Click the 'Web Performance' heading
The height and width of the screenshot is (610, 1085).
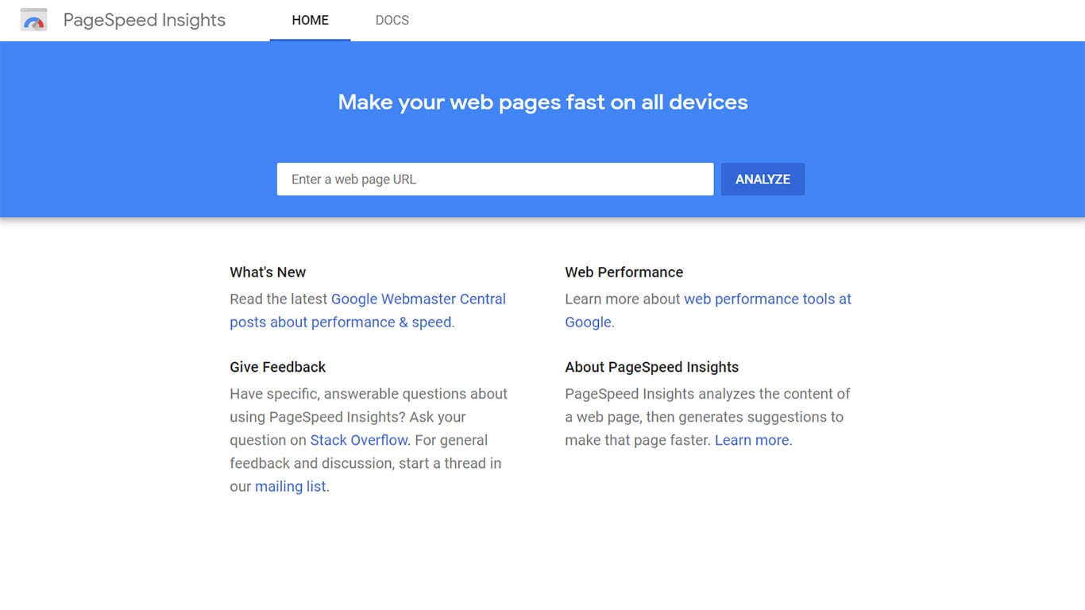624,272
